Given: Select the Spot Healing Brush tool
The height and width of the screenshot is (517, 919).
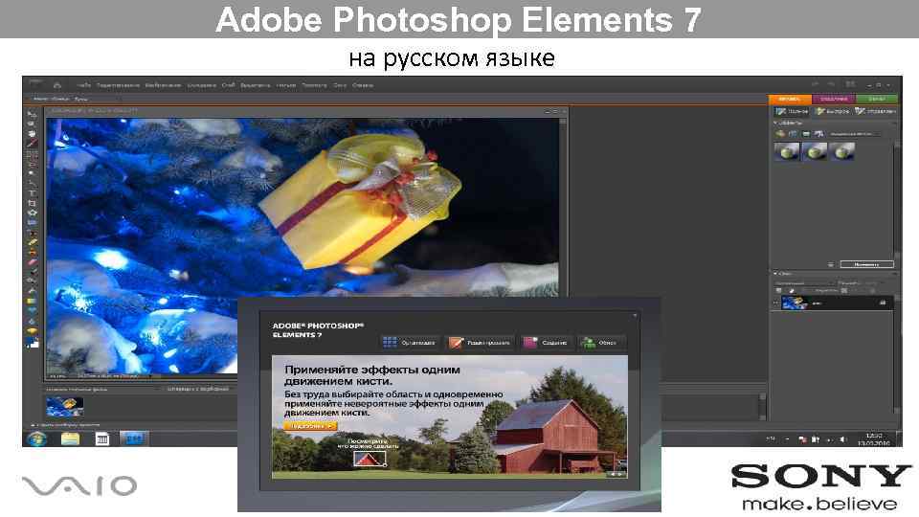Looking at the screenshot, I should [x=32, y=242].
